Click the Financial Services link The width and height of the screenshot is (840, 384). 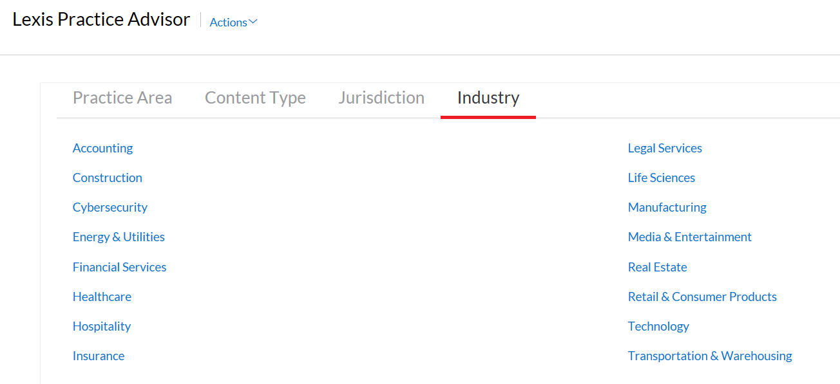coord(119,267)
